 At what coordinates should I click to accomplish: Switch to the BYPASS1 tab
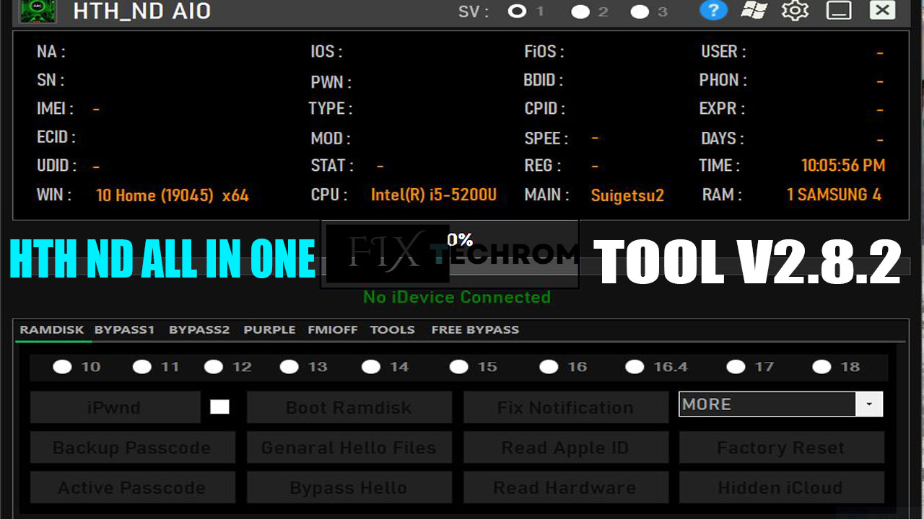click(124, 329)
